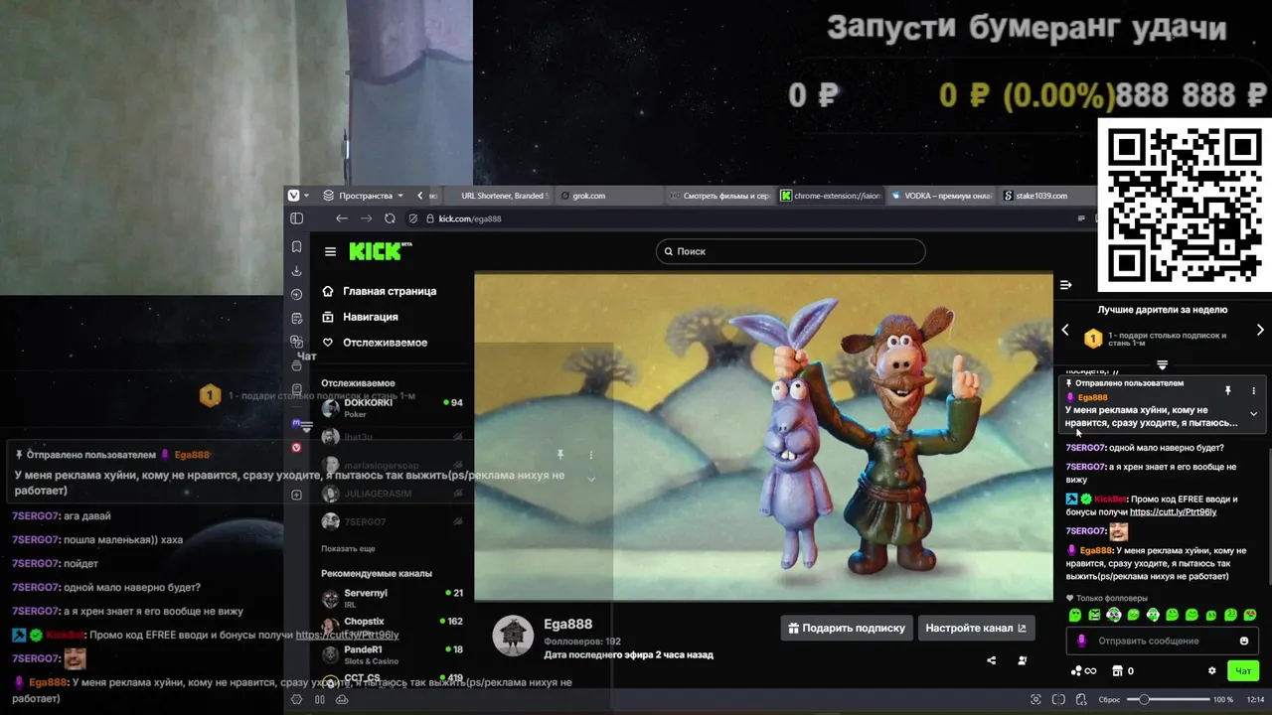
Task: Open the Ega888 channel avatar
Action: point(513,637)
